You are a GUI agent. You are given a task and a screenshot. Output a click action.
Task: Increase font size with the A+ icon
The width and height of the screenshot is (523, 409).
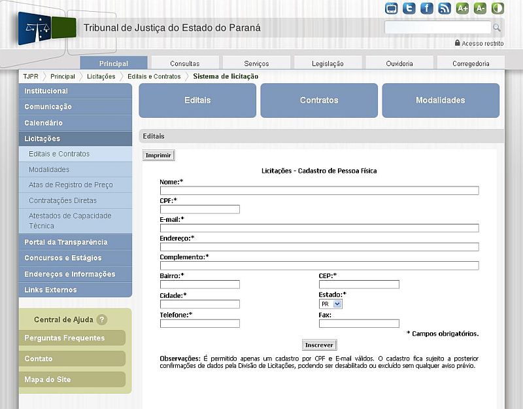click(462, 8)
